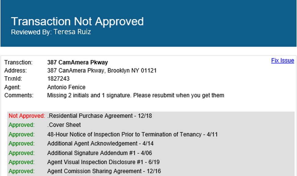Open the Fix Issue link

(282, 60)
